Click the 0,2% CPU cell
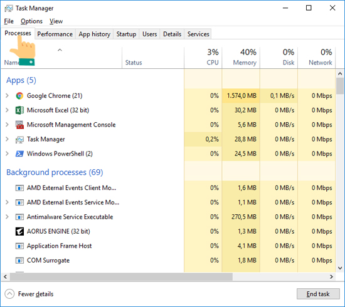Viewport: 345px width, 307px height. point(203,139)
